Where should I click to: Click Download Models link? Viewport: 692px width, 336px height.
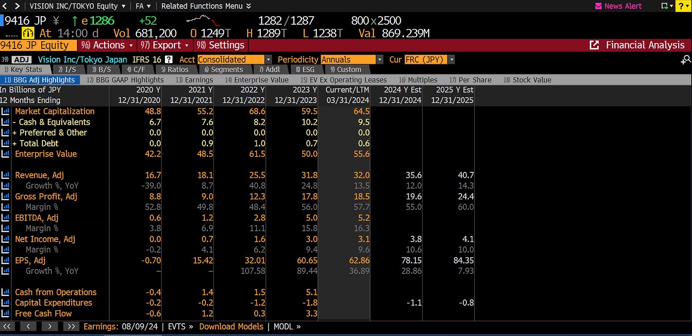[231, 327]
